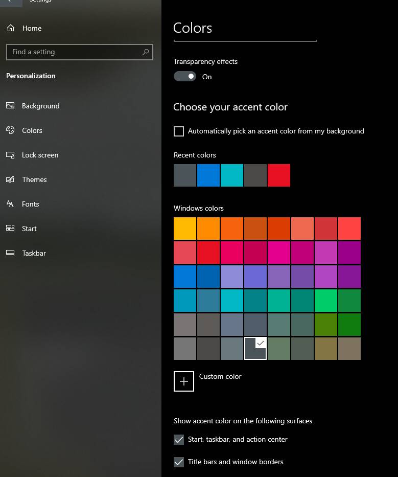Select the salmon coral swatch in the top row
This screenshot has width=398, height=477.
click(302, 229)
